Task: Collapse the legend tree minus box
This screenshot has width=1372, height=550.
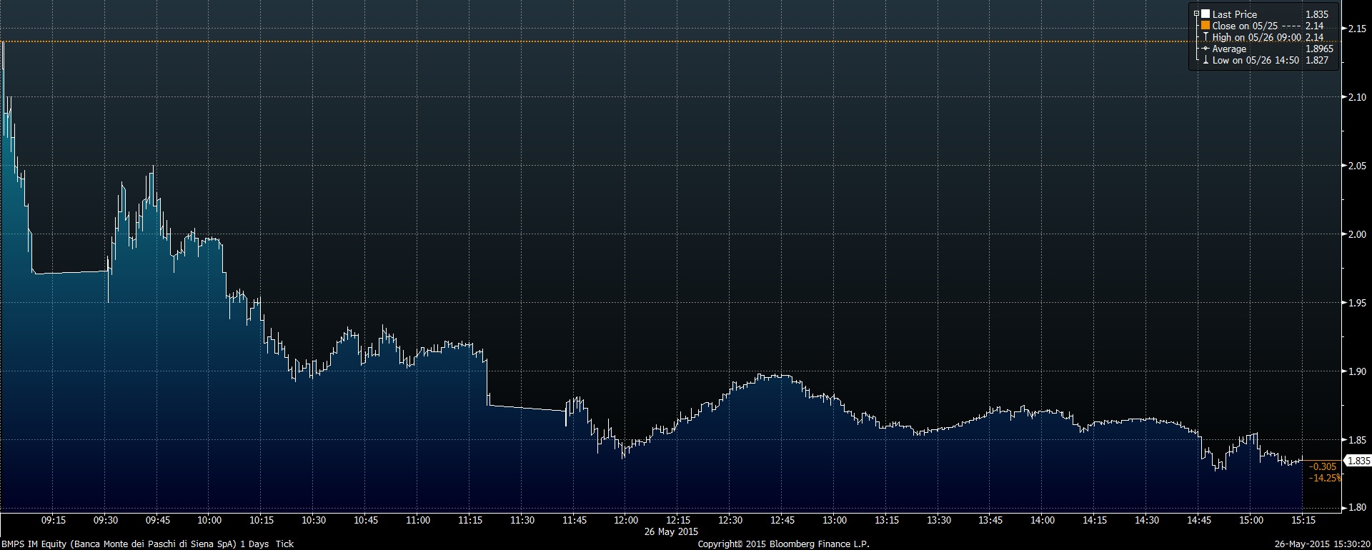Action: [x=1195, y=14]
